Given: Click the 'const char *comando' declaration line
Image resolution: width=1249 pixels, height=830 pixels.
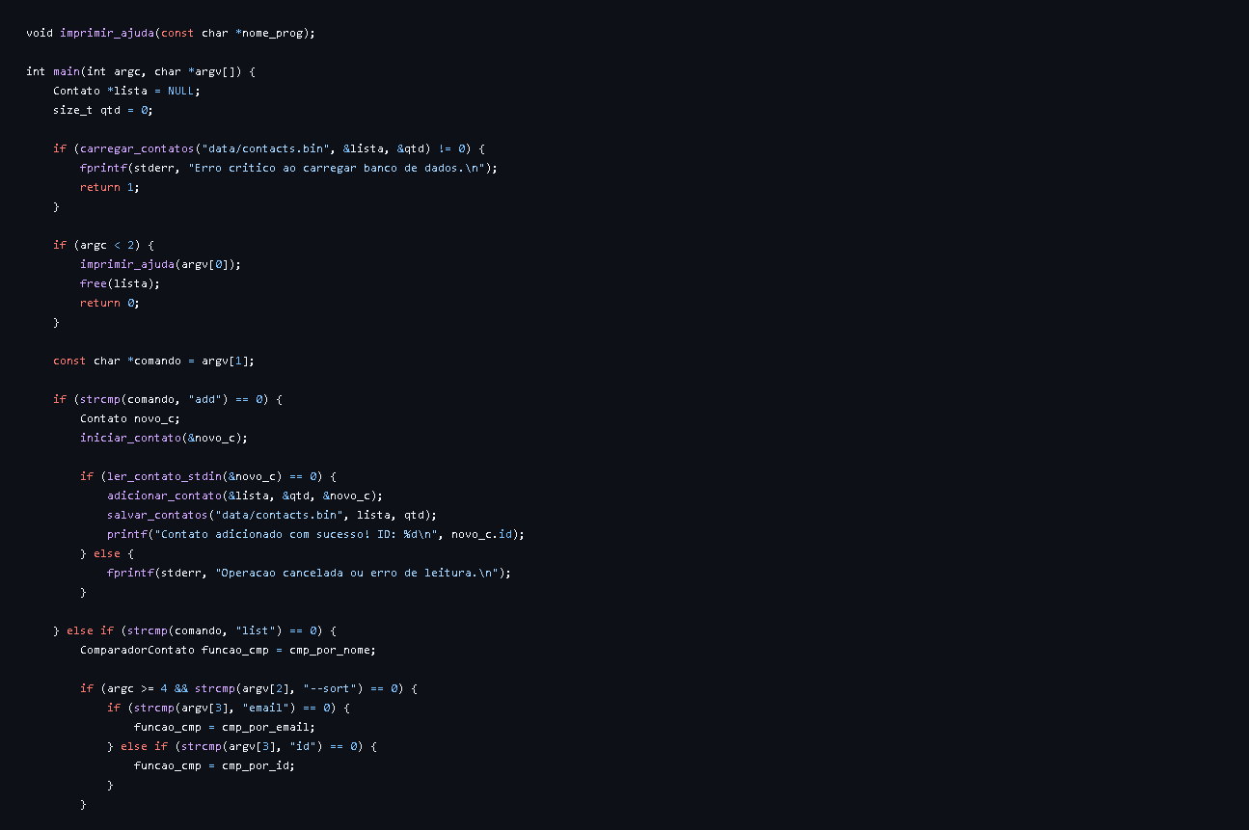Looking at the screenshot, I should (153, 361).
